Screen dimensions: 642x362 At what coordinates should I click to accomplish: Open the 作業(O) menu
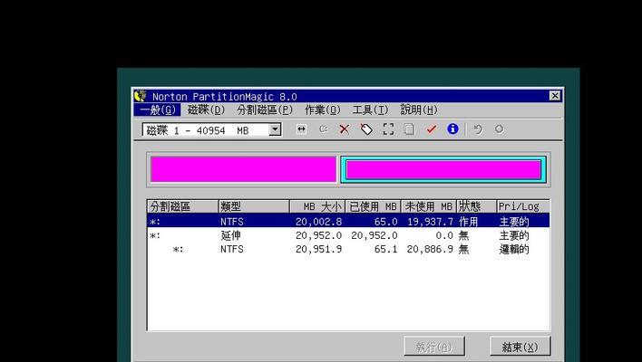(323, 110)
